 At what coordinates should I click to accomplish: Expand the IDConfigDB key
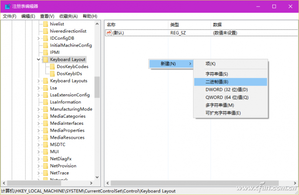(38, 38)
